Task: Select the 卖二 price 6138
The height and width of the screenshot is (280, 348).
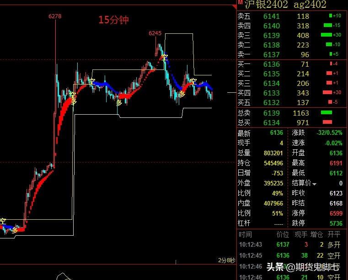Action: [272, 45]
